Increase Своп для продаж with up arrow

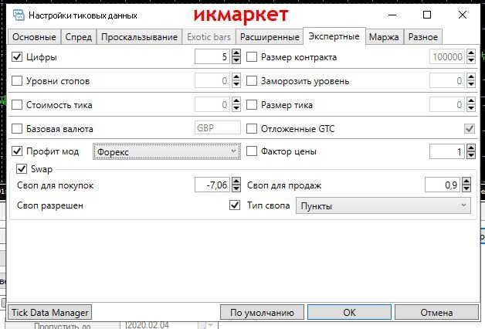(x=466, y=181)
